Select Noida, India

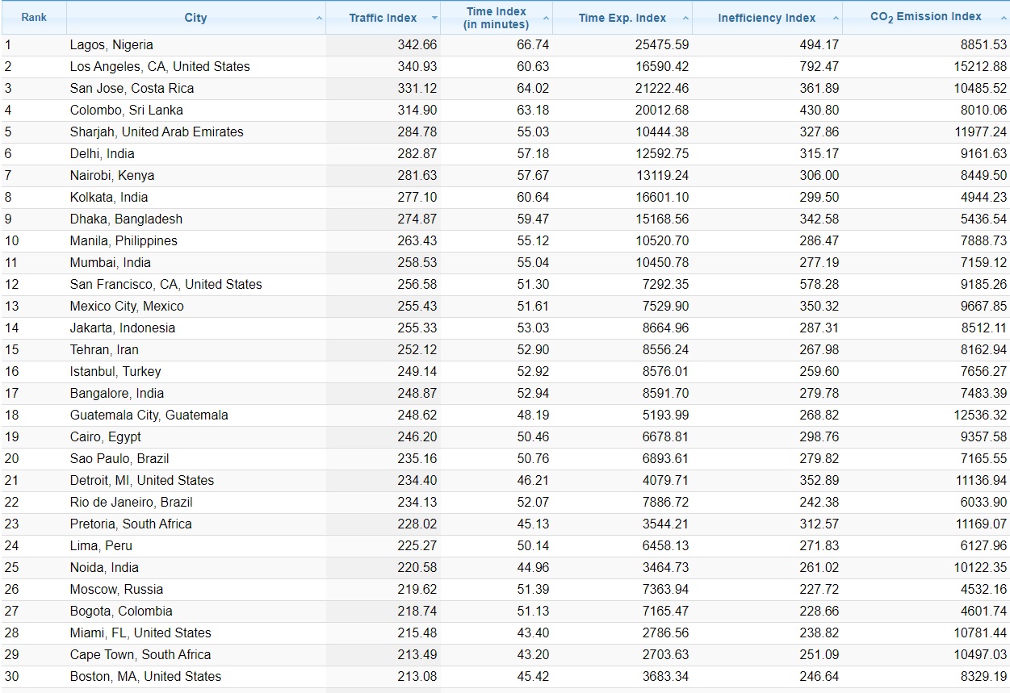[x=104, y=567]
